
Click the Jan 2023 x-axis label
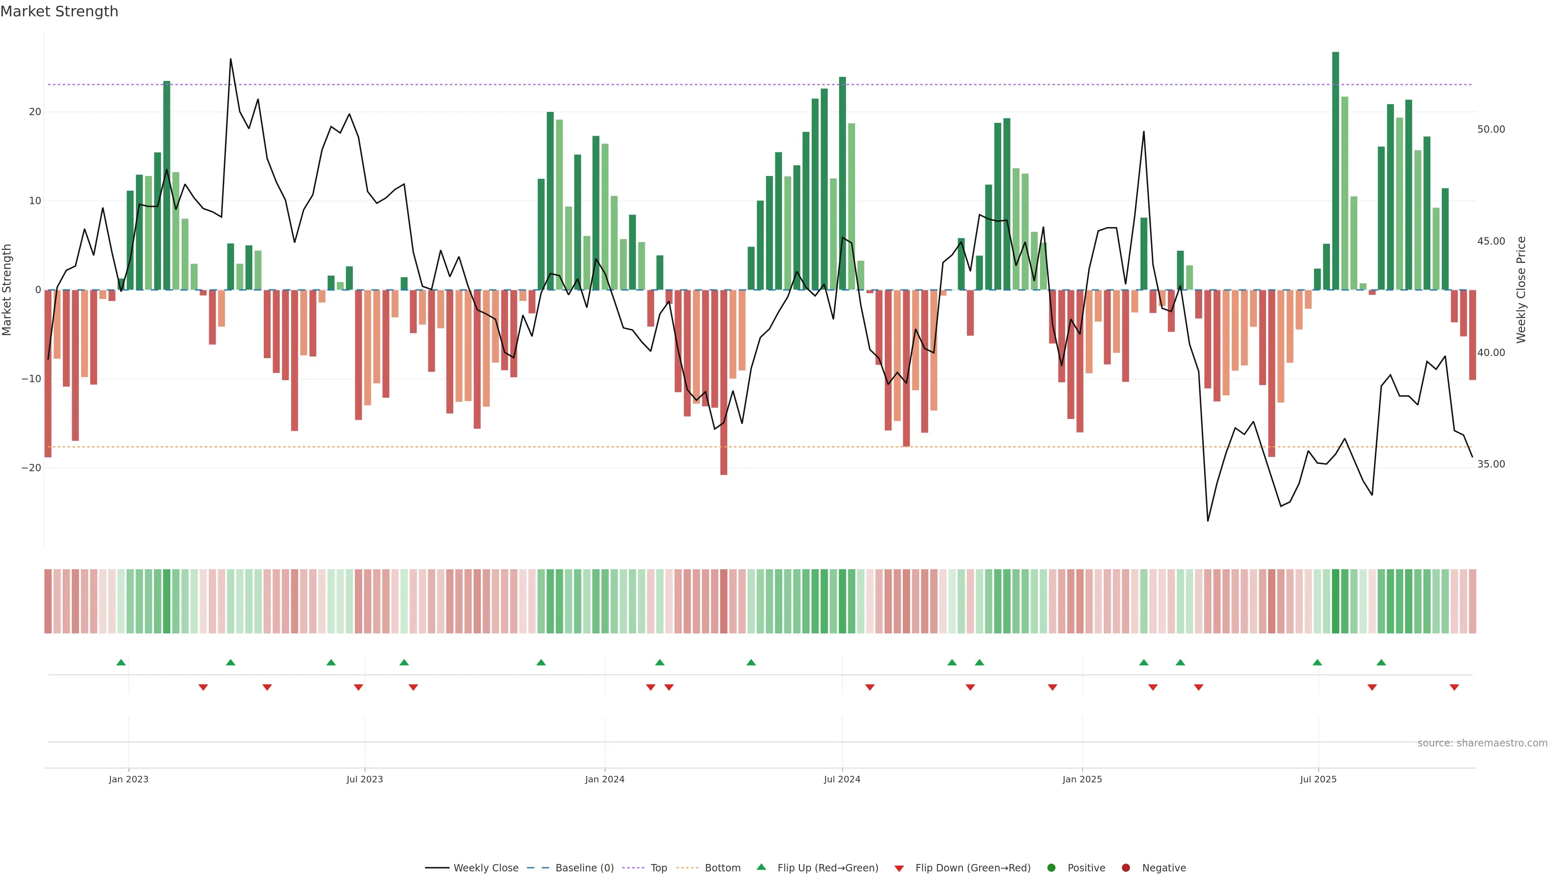tap(129, 779)
